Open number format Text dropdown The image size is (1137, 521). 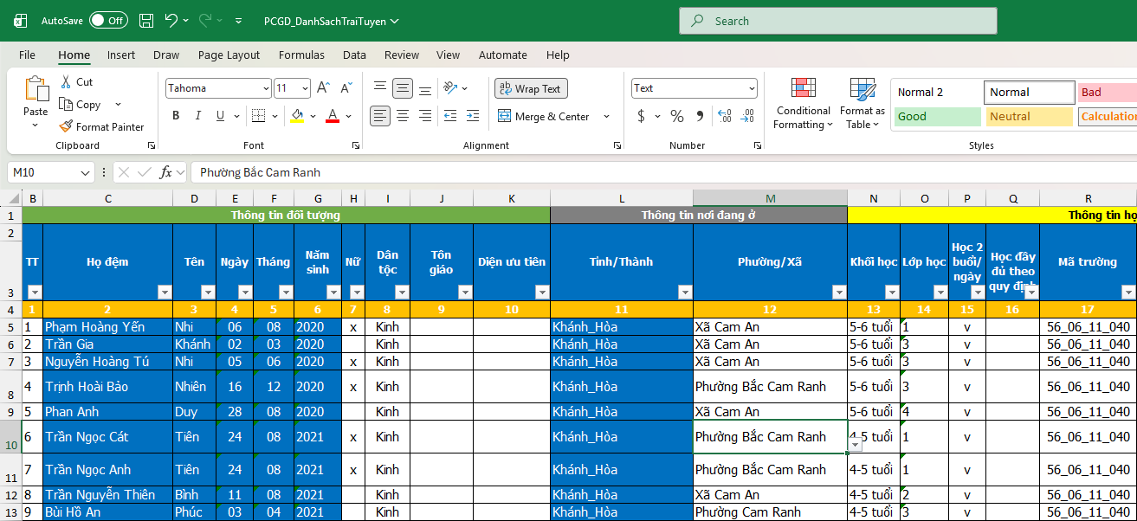pos(751,88)
